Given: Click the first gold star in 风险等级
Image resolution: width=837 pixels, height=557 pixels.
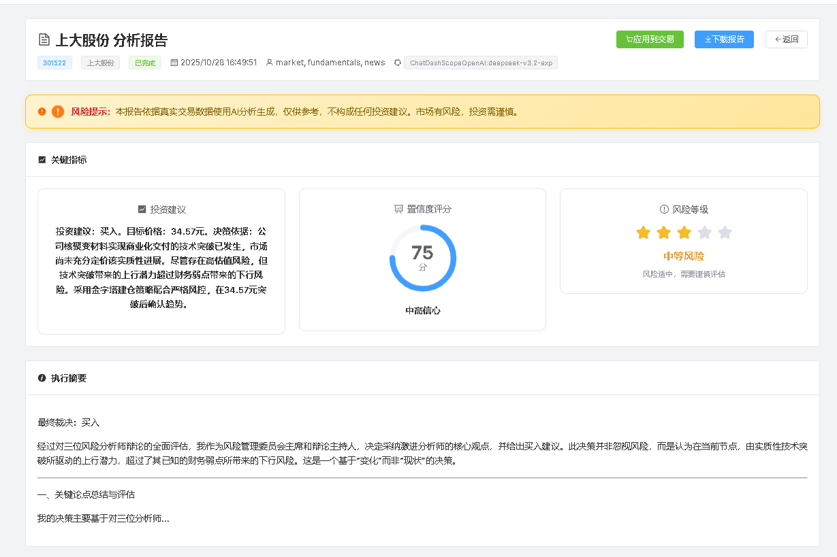Looking at the screenshot, I should coord(643,233).
